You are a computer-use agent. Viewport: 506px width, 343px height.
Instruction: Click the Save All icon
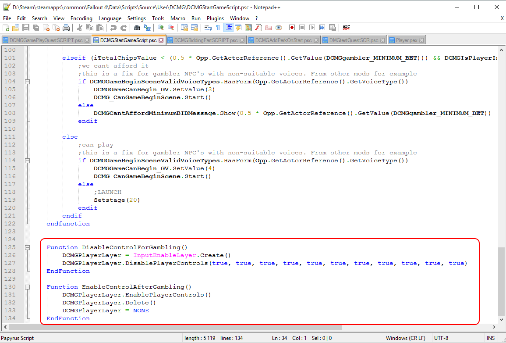click(36, 28)
